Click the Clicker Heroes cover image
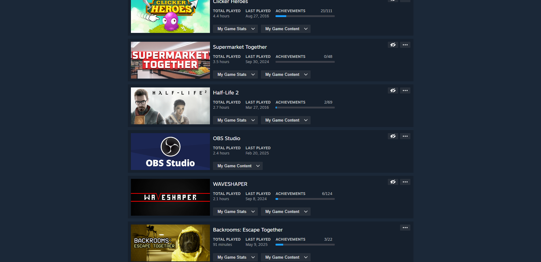The width and height of the screenshot is (541, 262). click(170, 16)
